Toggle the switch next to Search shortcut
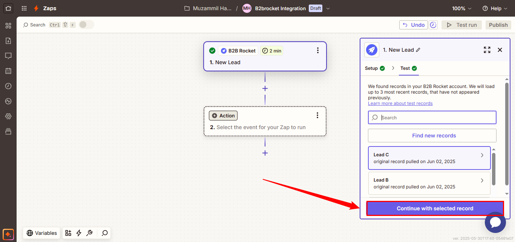The image size is (515, 242). pyautogui.click(x=86, y=25)
